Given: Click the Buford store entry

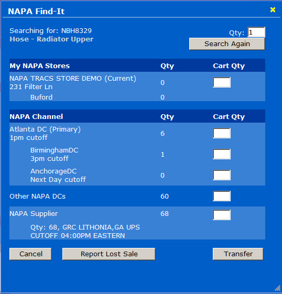Looking at the screenshot, I should click(x=41, y=97).
